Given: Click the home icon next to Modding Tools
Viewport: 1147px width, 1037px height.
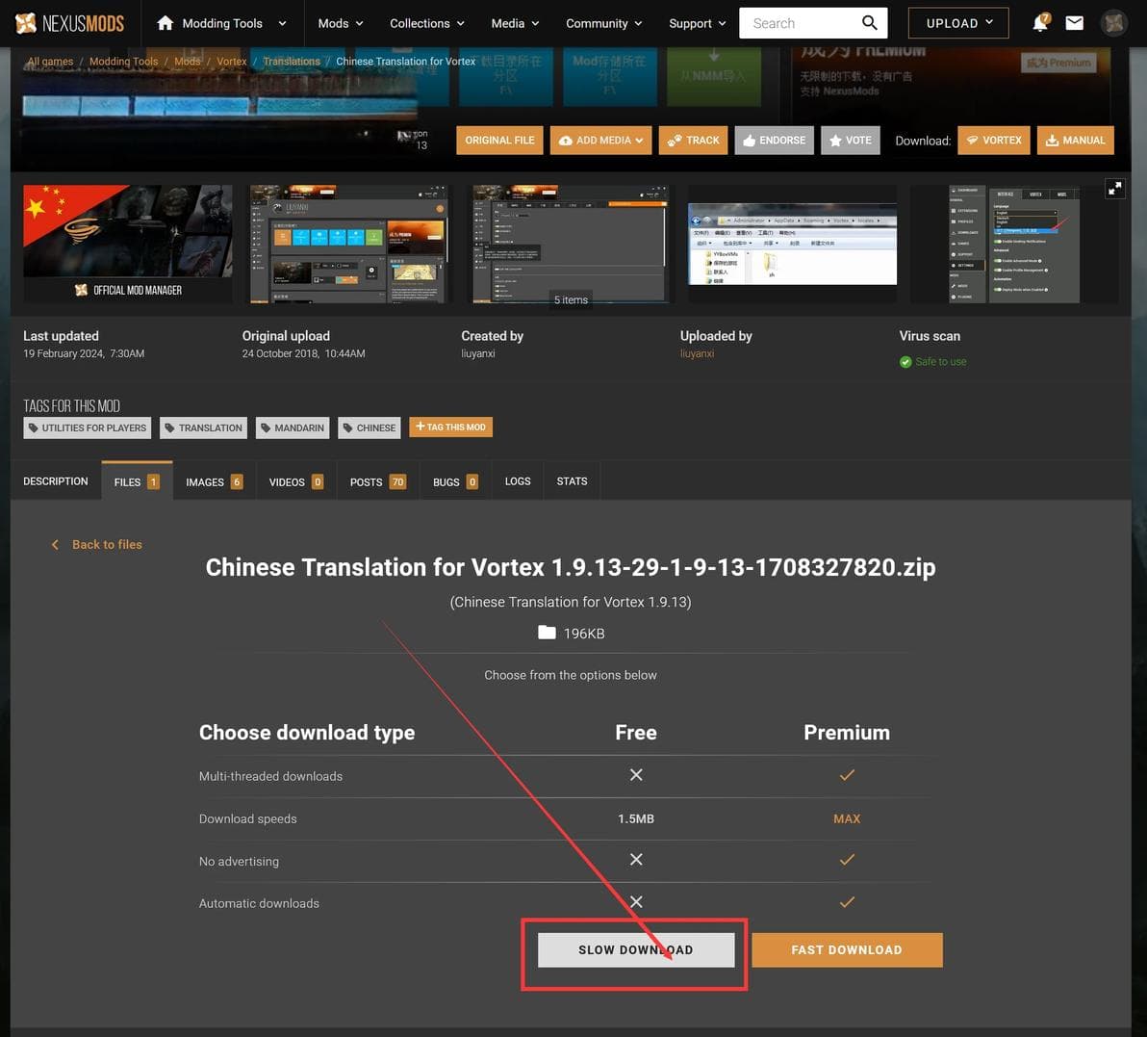Looking at the screenshot, I should coord(166,23).
